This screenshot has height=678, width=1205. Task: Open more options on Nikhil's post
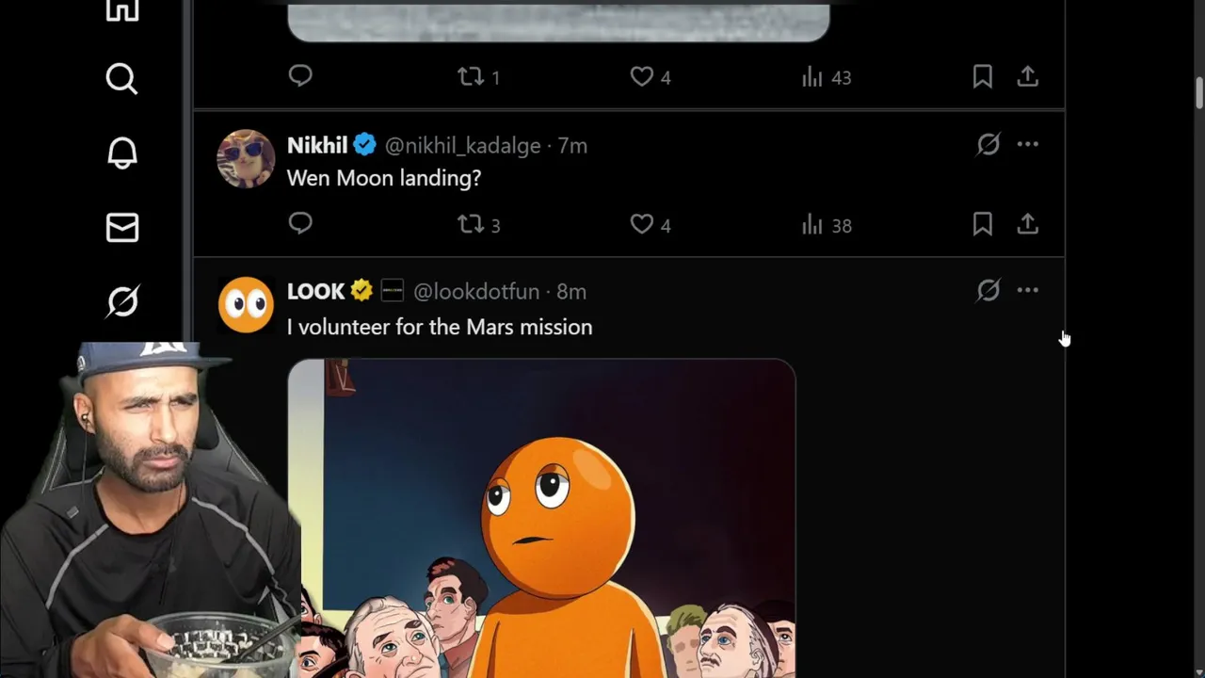1027,144
